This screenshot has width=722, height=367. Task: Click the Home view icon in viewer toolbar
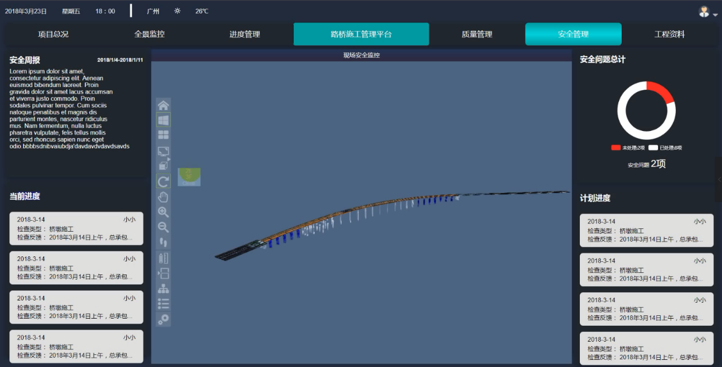coord(164,105)
